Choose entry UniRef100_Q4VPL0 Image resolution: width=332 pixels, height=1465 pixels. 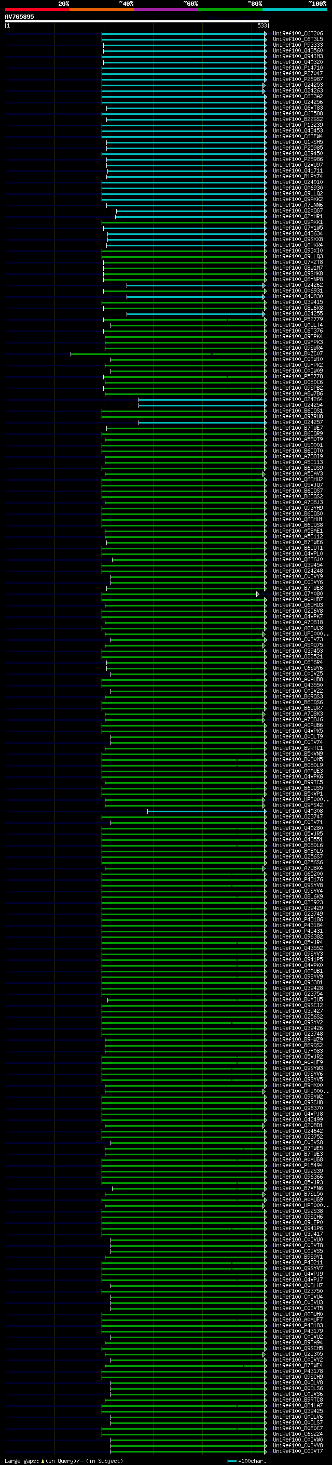click(x=298, y=554)
